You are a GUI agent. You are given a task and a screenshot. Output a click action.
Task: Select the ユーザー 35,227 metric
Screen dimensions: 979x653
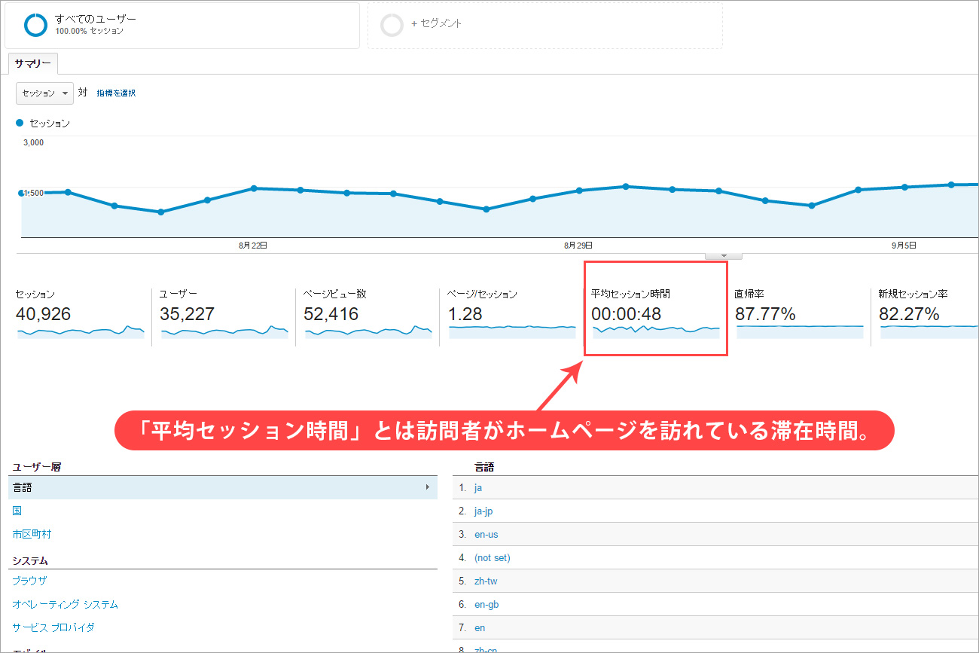click(x=224, y=316)
